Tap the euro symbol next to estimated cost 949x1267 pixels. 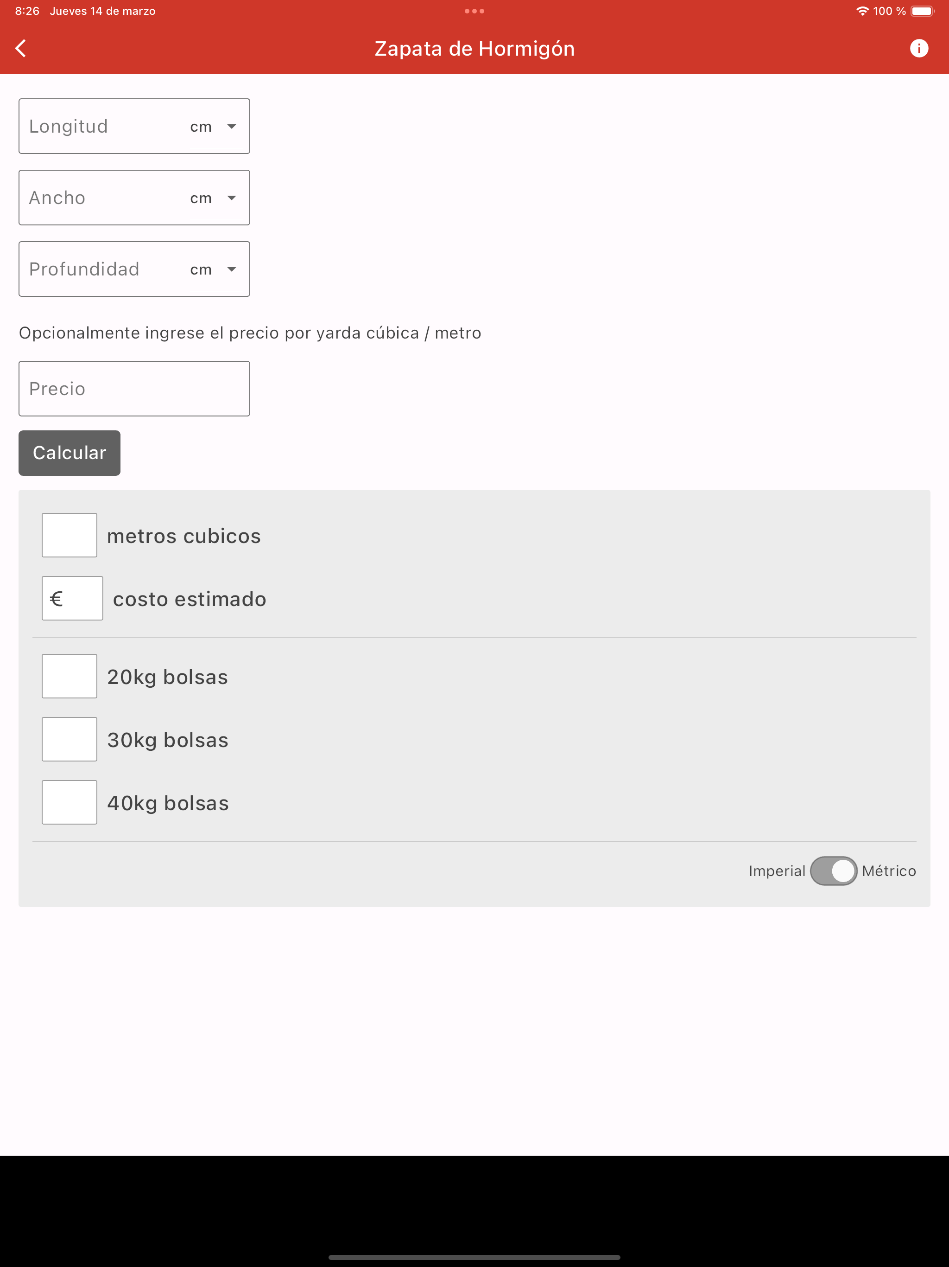pyautogui.click(x=72, y=598)
